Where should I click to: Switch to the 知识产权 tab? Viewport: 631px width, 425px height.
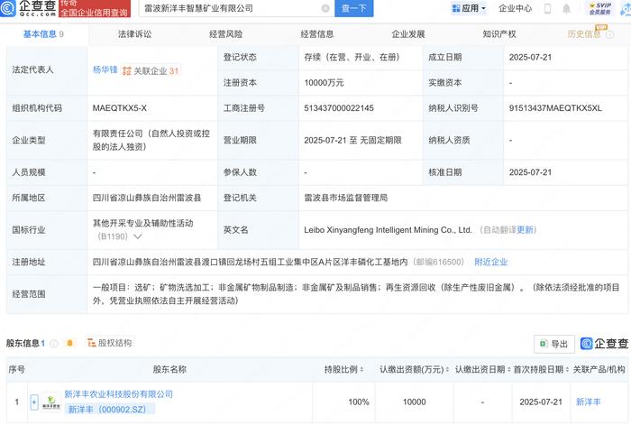click(x=499, y=34)
